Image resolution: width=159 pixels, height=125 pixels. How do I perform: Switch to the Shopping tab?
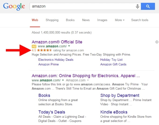(x=52, y=20)
